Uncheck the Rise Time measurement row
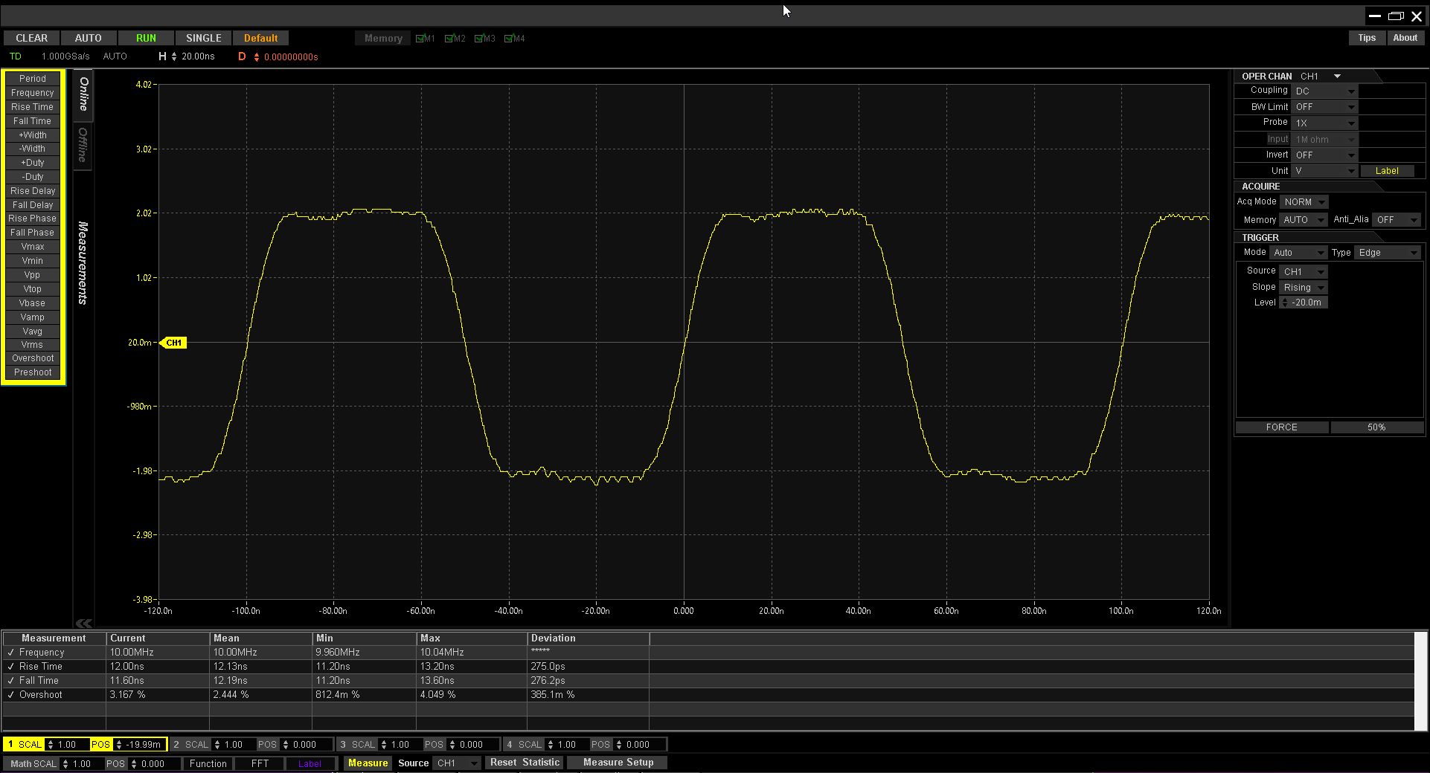1430x773 pixels. (x=11, y=667)
